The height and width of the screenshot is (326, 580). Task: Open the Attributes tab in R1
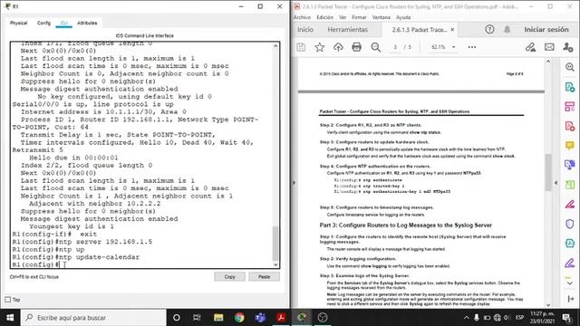[87, 23]
